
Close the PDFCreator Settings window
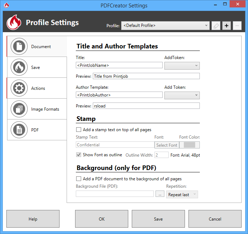[238, 4]
